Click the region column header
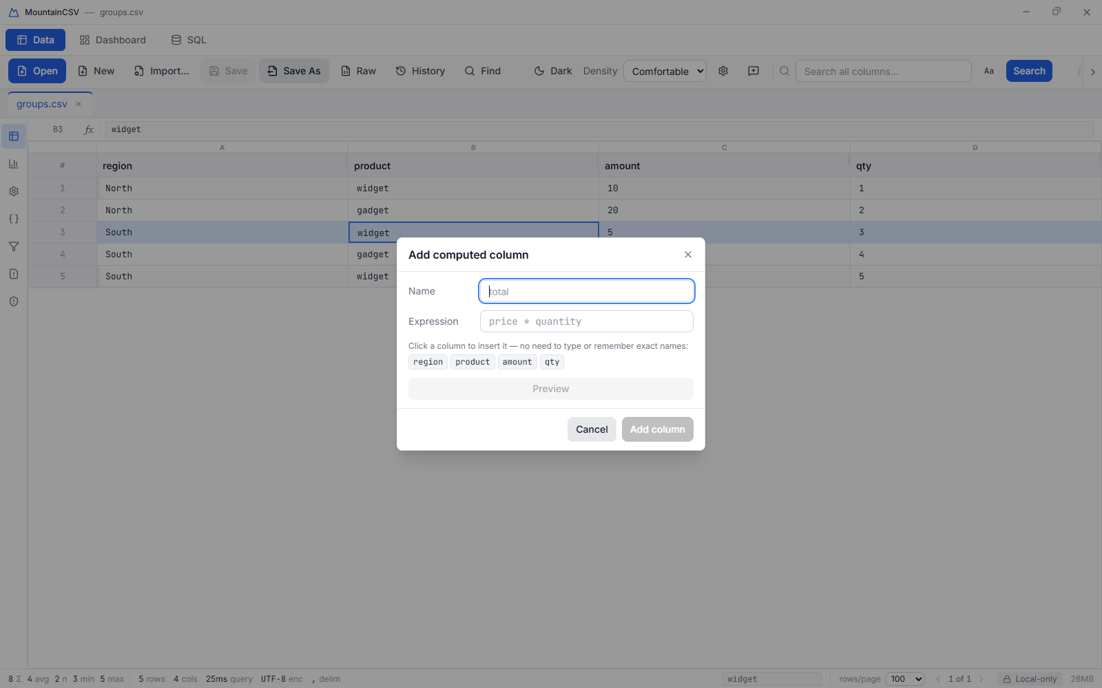 222,166
